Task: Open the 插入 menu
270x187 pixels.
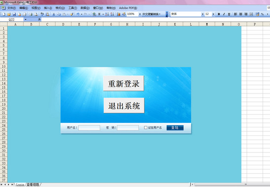Action: (x=48, y=8)
